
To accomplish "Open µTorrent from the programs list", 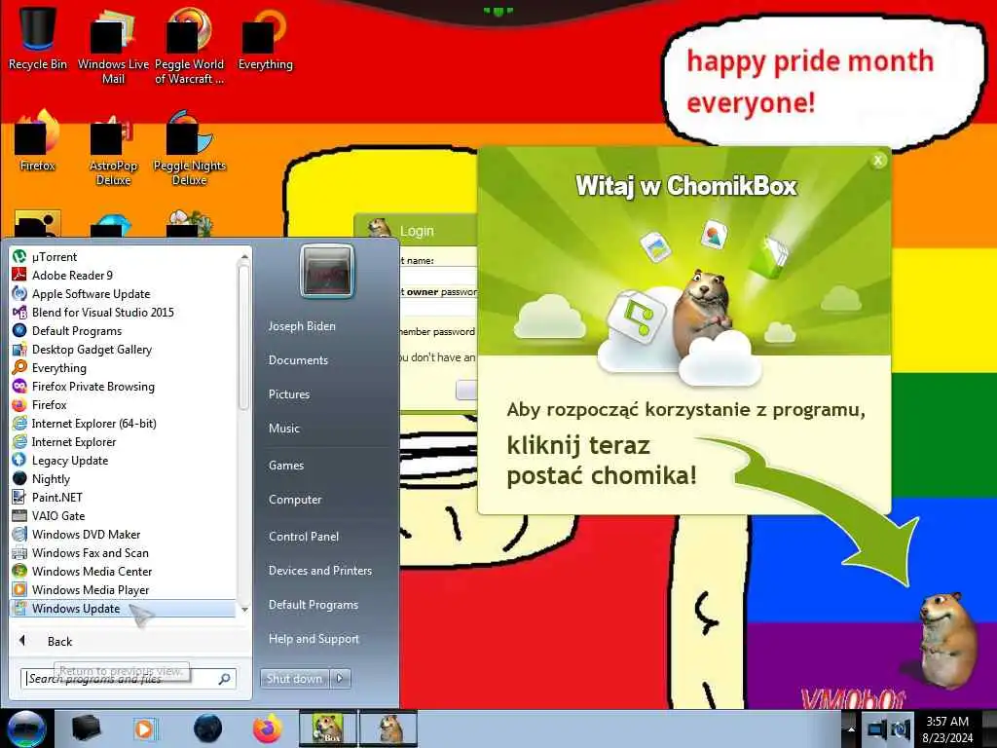I will coord(123,257).
